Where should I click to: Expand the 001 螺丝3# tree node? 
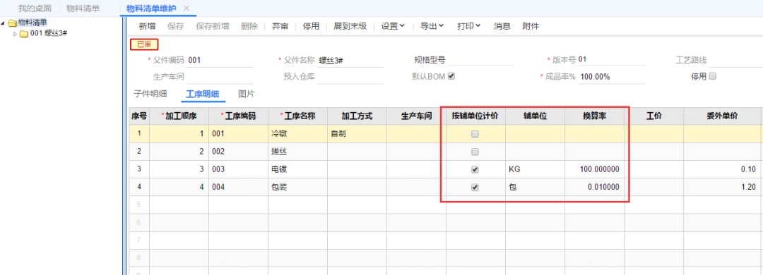pos(15,34)
